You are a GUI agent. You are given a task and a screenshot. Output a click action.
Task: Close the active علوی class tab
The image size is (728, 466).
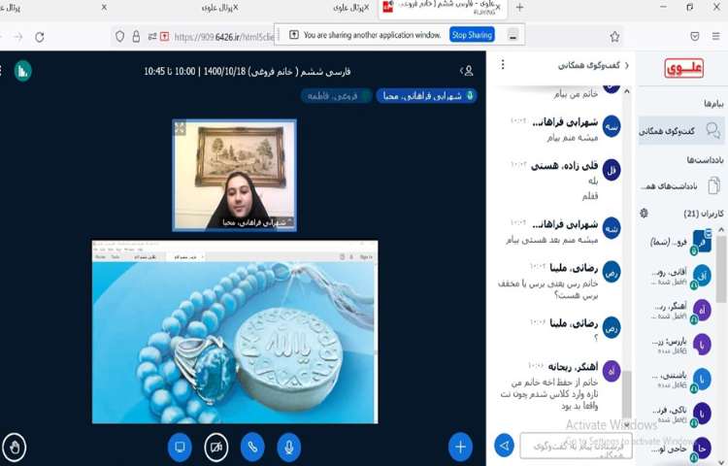pos(498,8)
